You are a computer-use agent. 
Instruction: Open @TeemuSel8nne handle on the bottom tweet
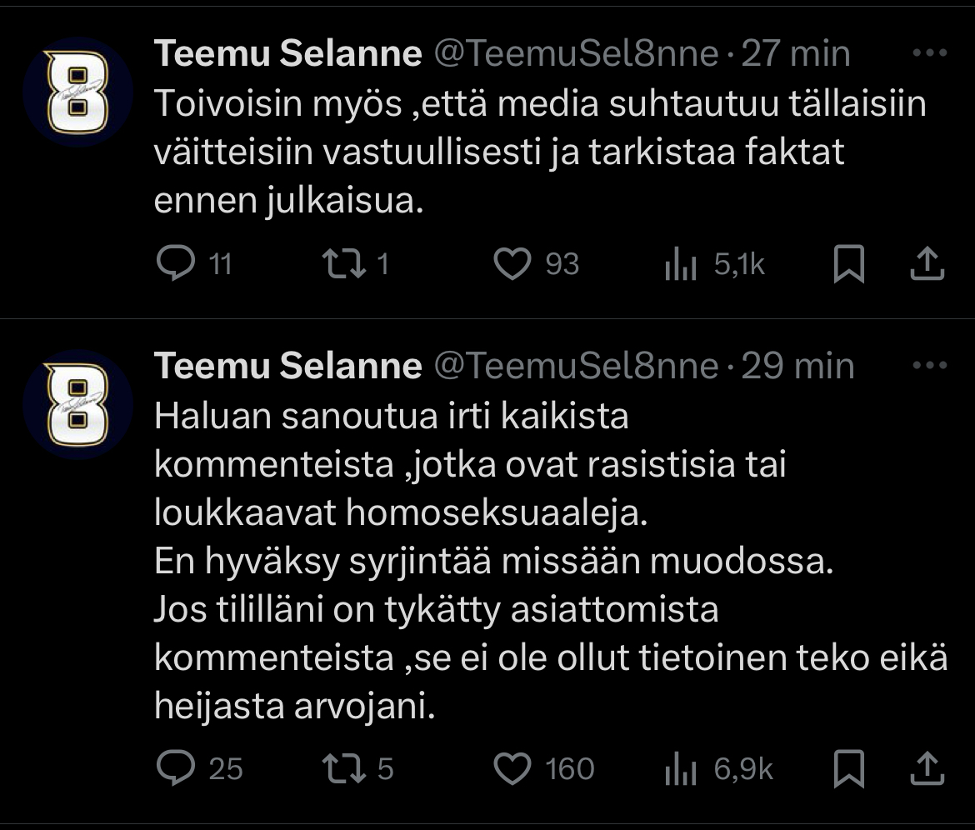577,366
